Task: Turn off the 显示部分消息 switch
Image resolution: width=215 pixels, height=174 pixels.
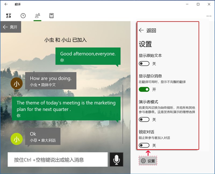Action: [x=144, y=89]
